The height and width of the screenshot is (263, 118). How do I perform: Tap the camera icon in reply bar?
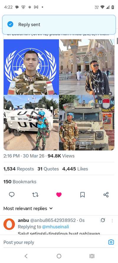click(111, 242)
